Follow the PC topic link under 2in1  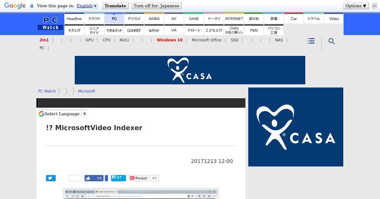click(x=42, y=48)
